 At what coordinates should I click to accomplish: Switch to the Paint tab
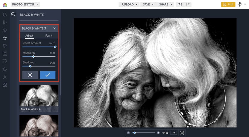coord(49,36)
